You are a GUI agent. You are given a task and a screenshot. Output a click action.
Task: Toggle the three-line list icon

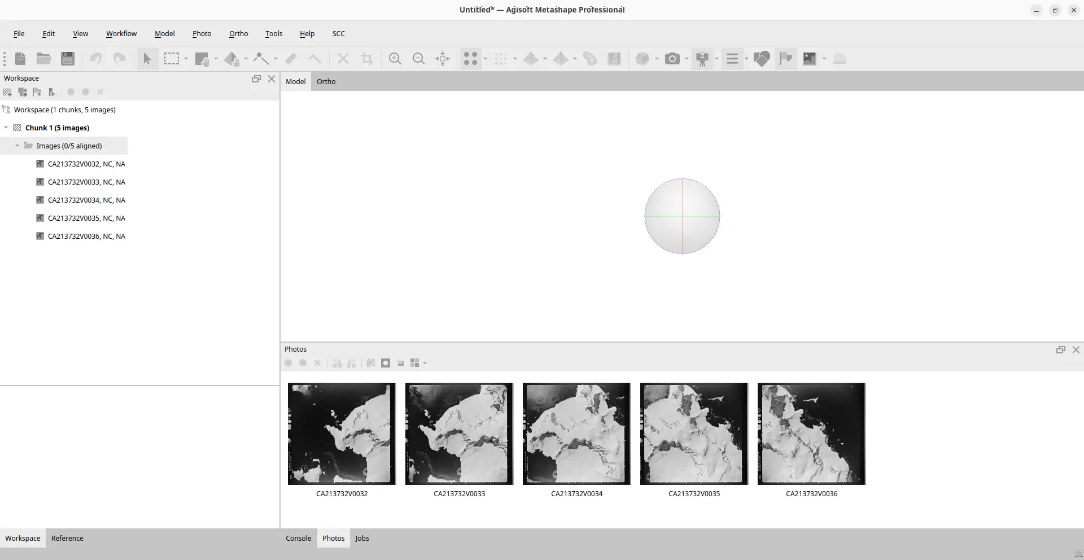click(732, 59)
